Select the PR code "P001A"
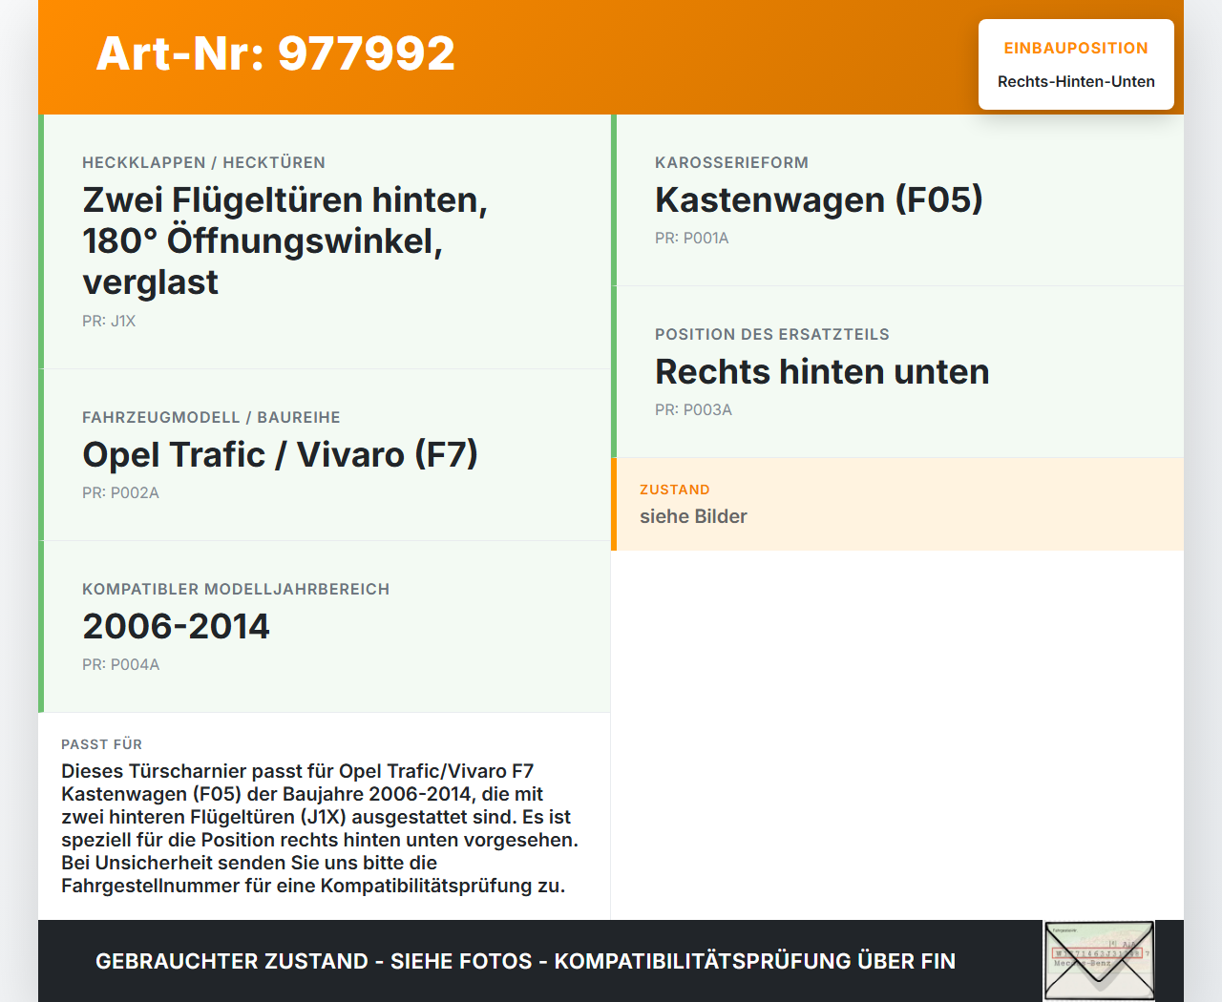The height and width of the screenshot is (1002, 1222). click(691, 238)
